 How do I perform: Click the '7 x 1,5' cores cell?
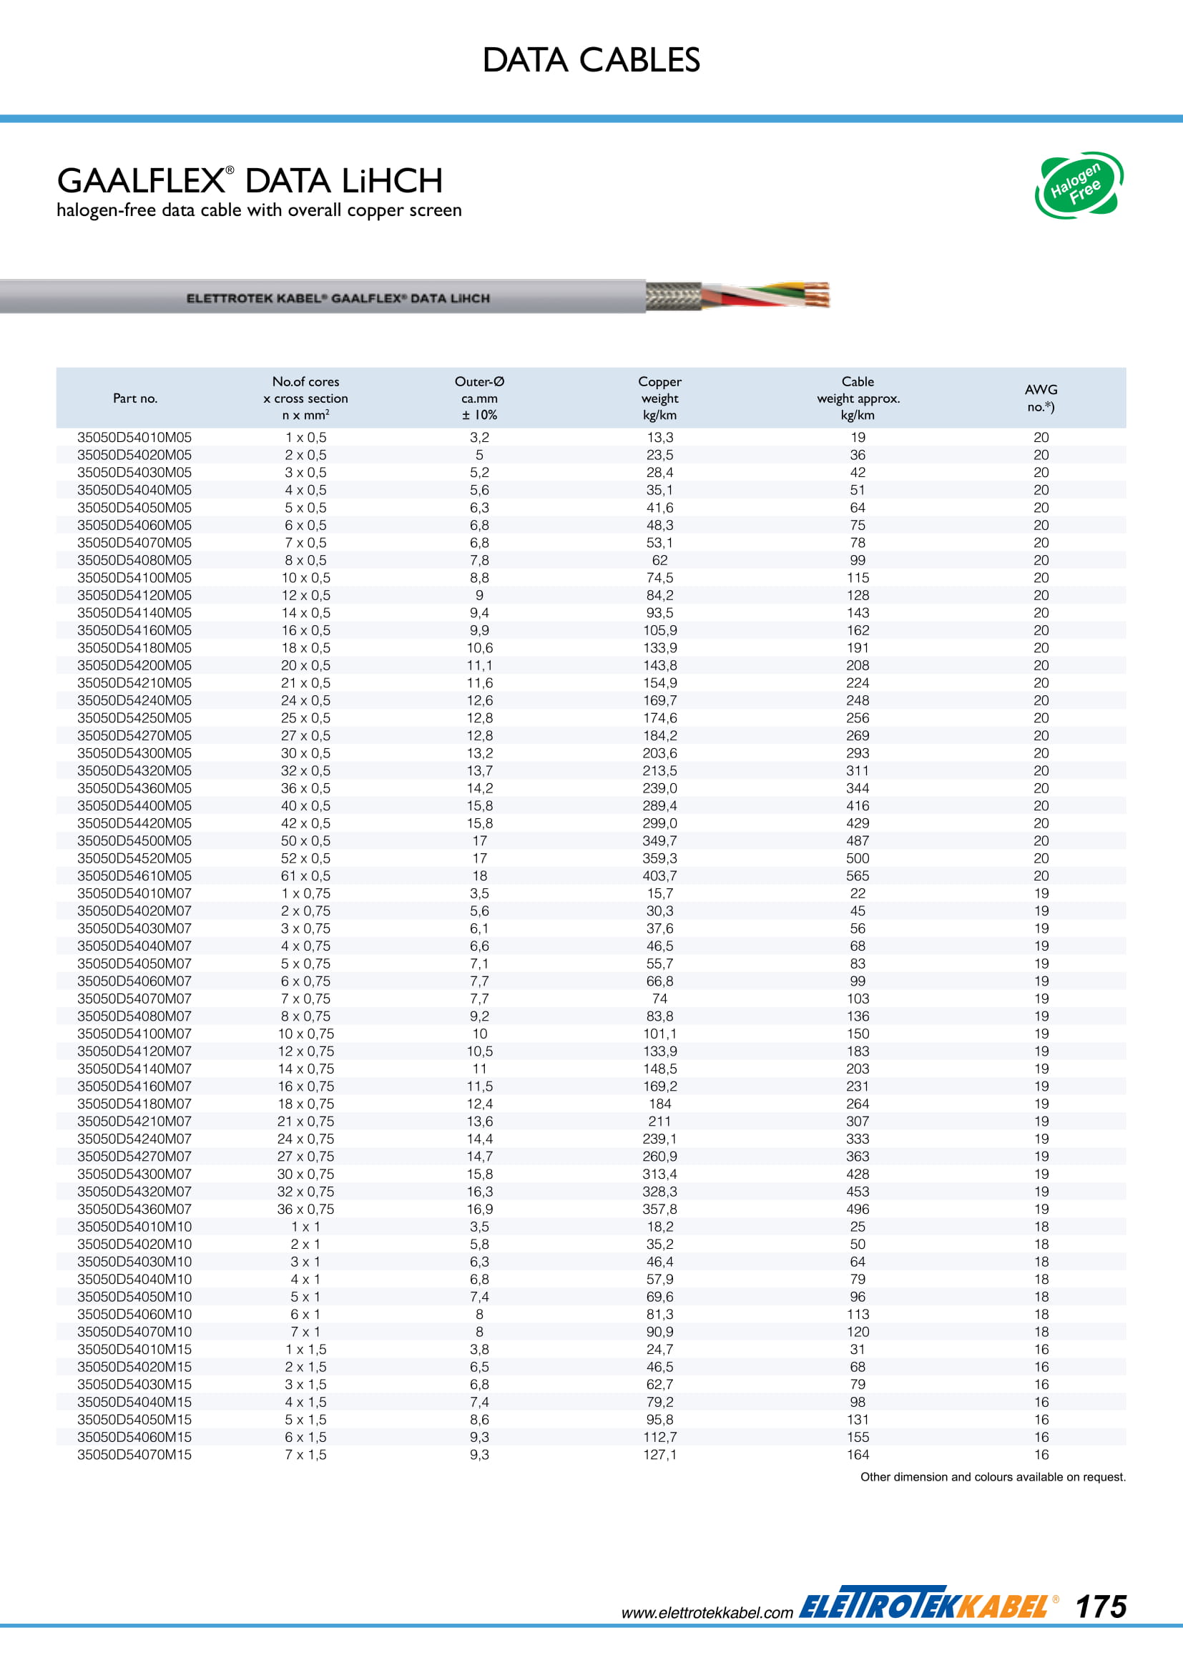(306, 1454)
